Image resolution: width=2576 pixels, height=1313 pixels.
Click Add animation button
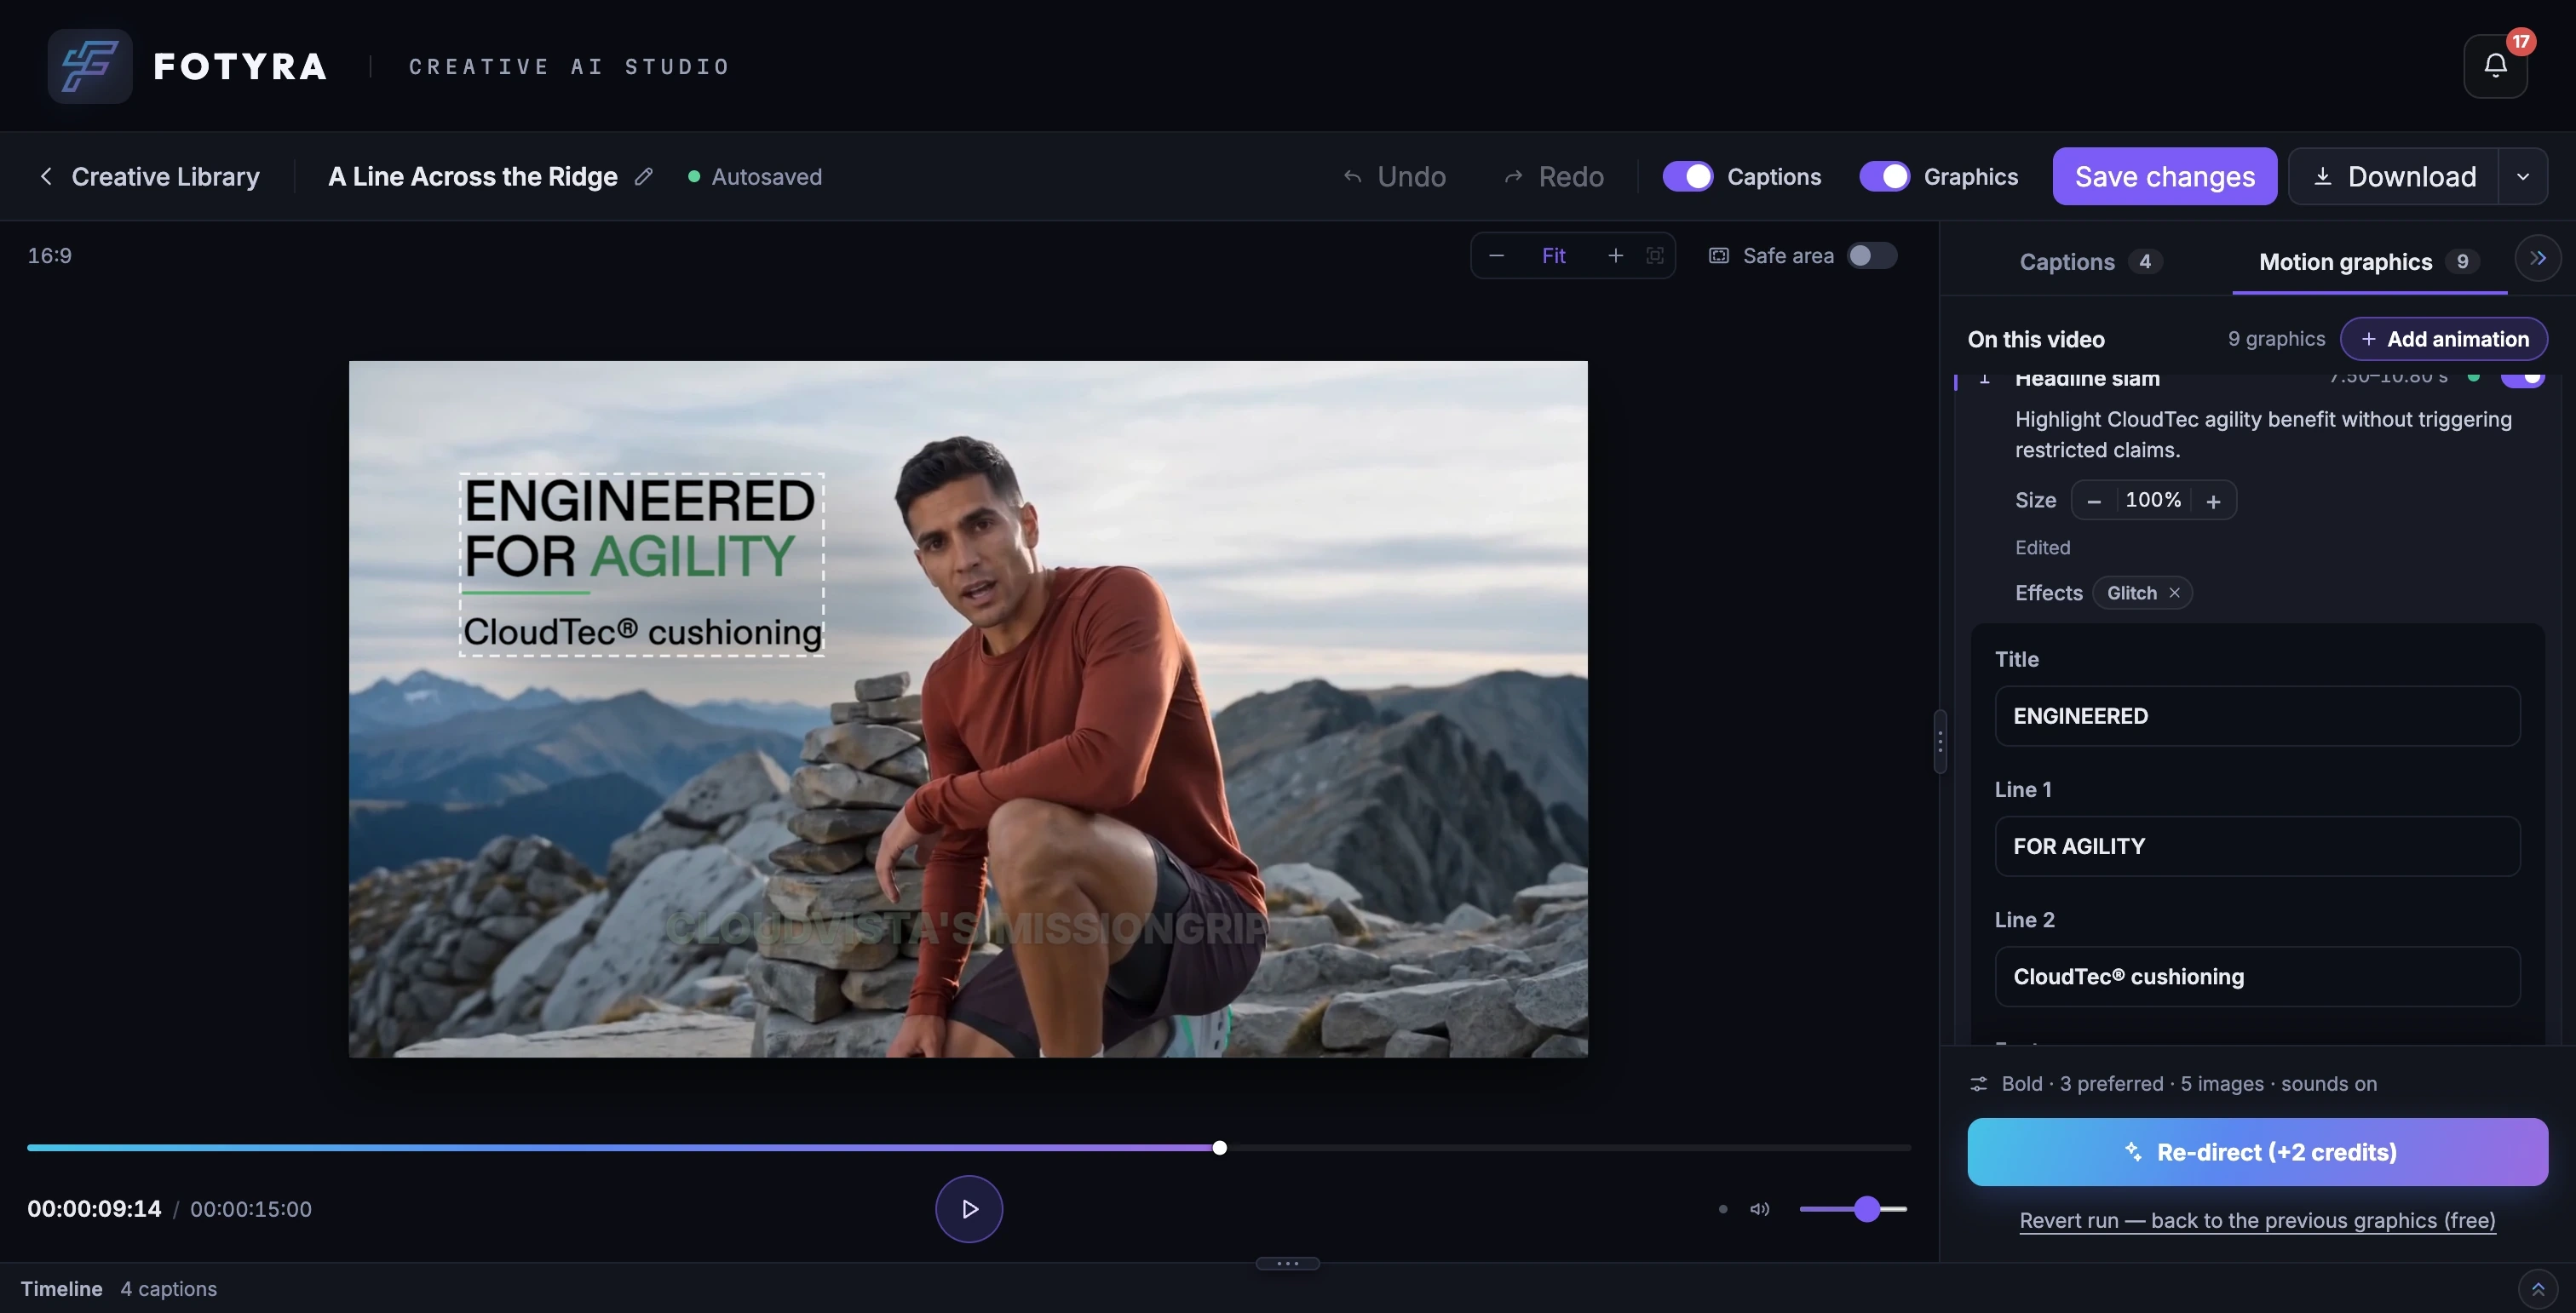(2443, 340)
